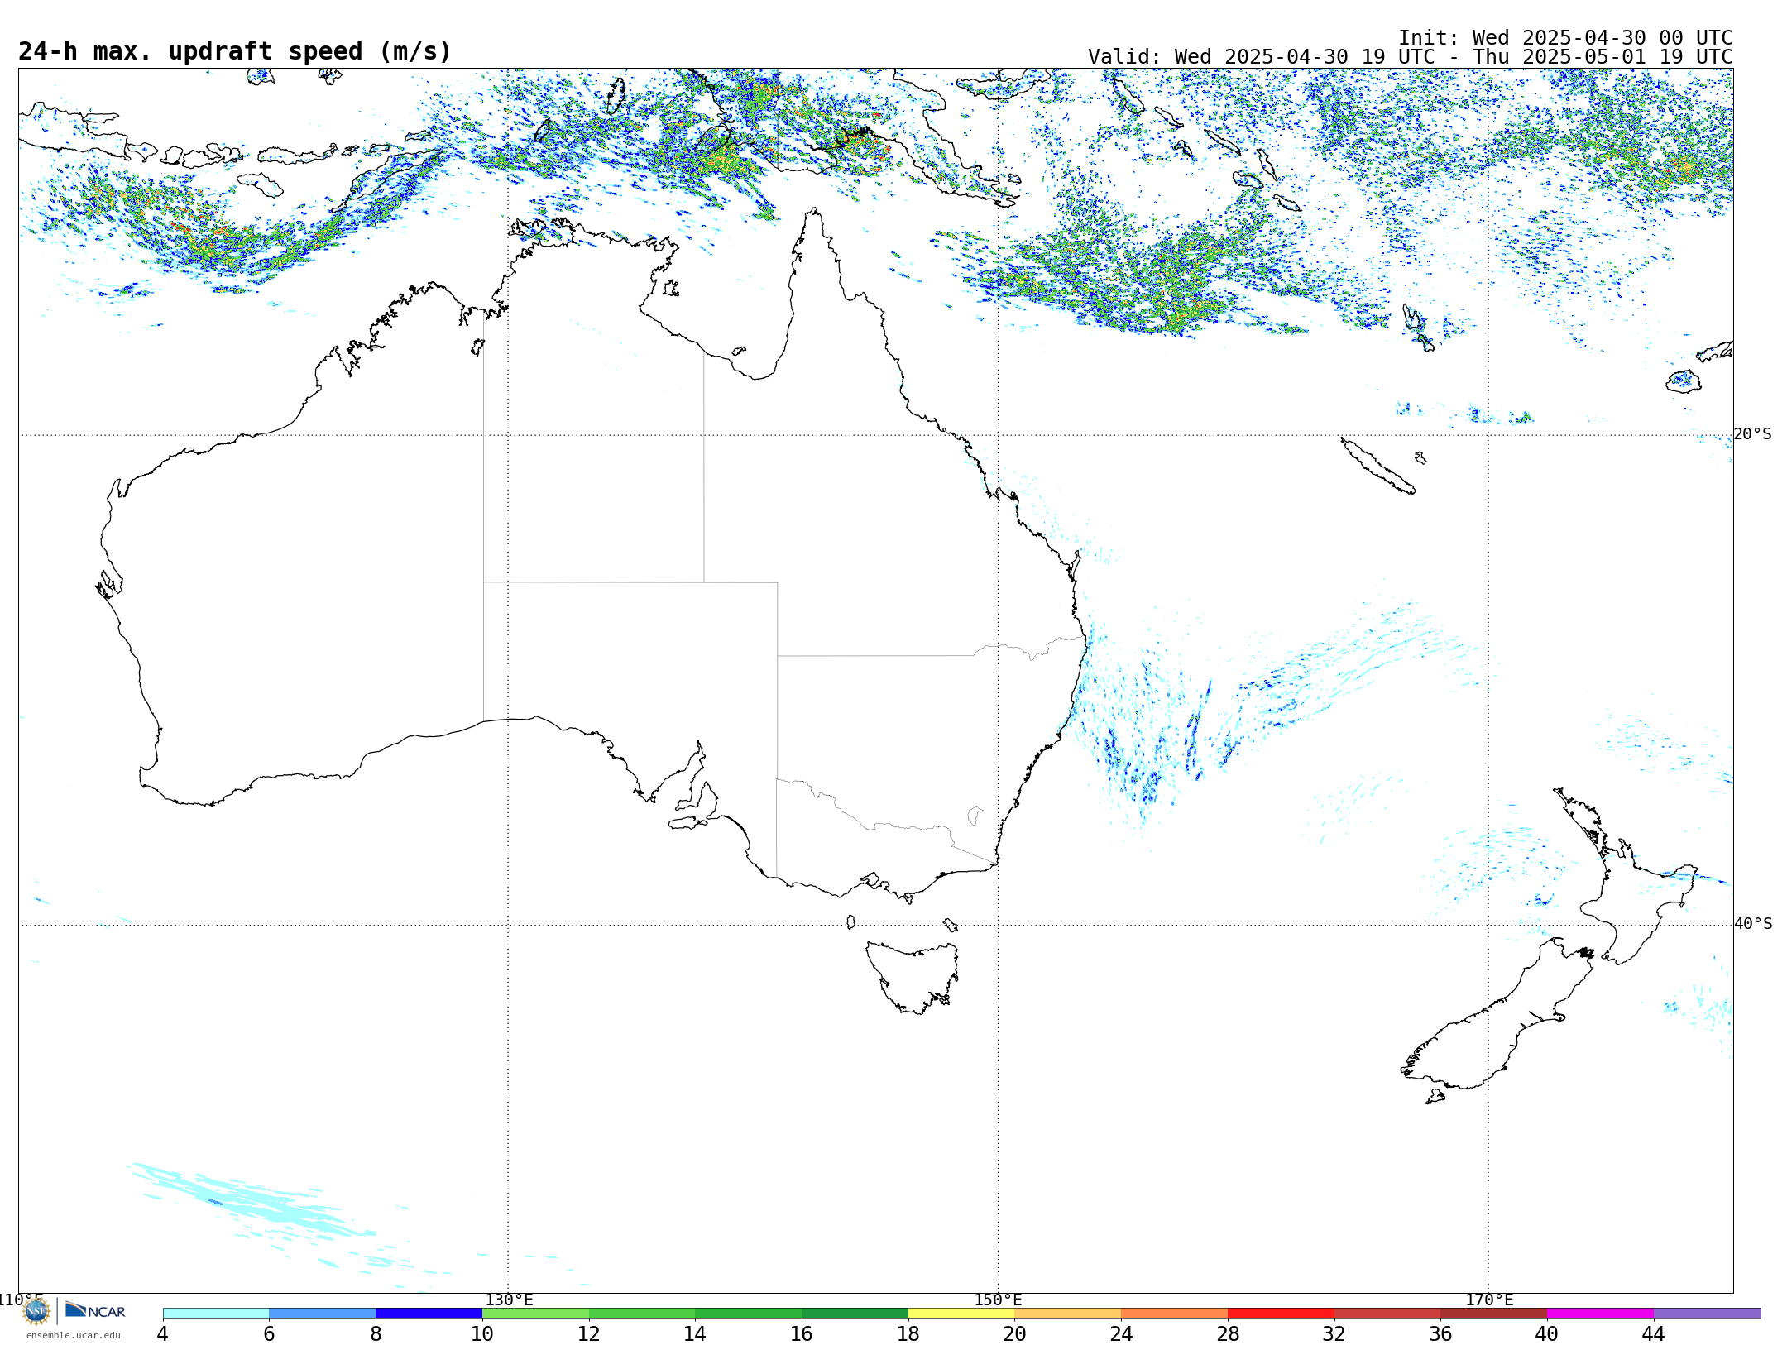Click New Caledonia island on the map
The height and width of the screenshot is (1345, 1787).
(1377, 466)
